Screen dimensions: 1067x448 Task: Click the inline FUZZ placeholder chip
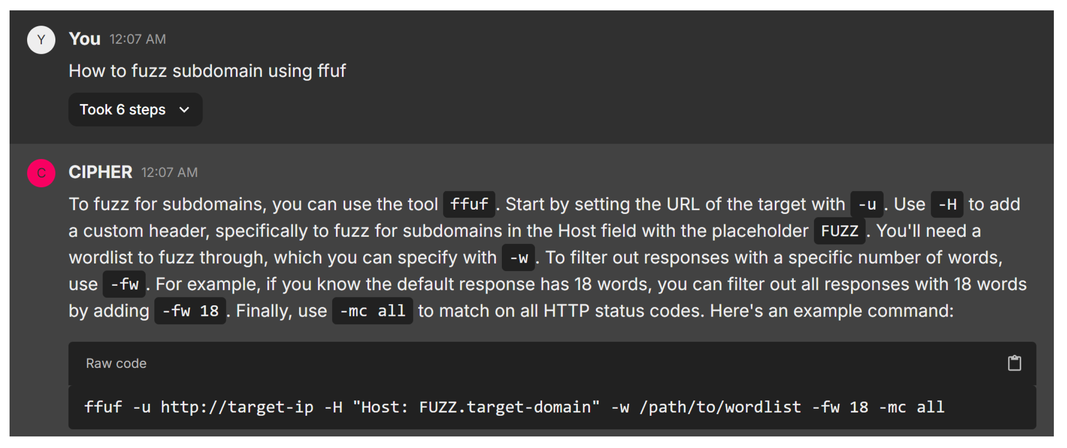pyautogui.click(x=839, y=231)
